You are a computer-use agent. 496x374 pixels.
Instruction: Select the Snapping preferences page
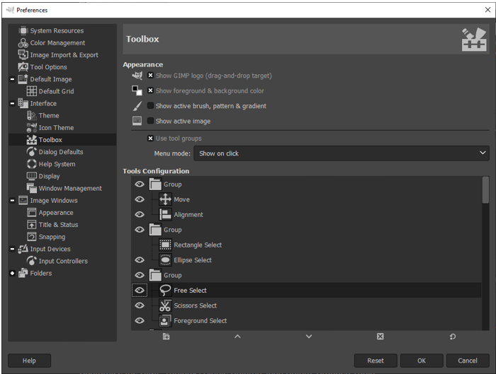(52, 237)
